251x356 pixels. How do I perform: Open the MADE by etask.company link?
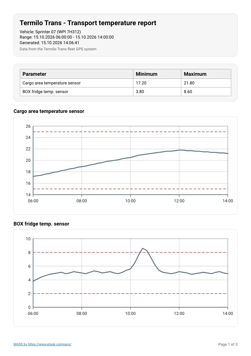[x=42, y=344]
